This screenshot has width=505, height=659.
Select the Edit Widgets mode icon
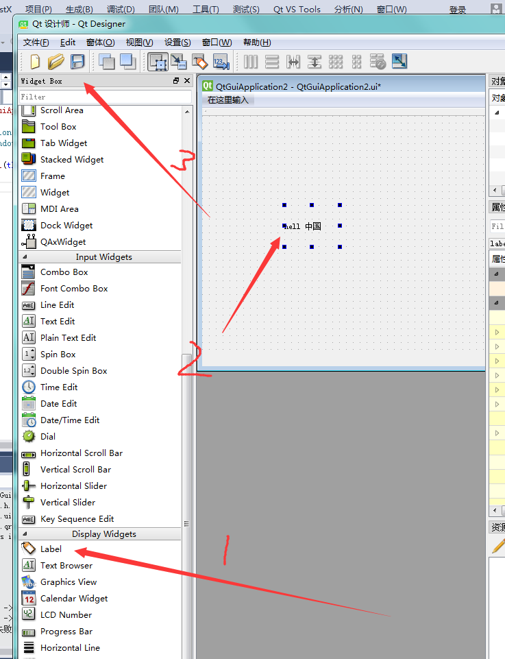point(158,62)
